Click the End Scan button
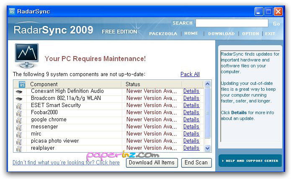Screen dimensions: 291x179 pyautogui.click(x=196, y=163)
